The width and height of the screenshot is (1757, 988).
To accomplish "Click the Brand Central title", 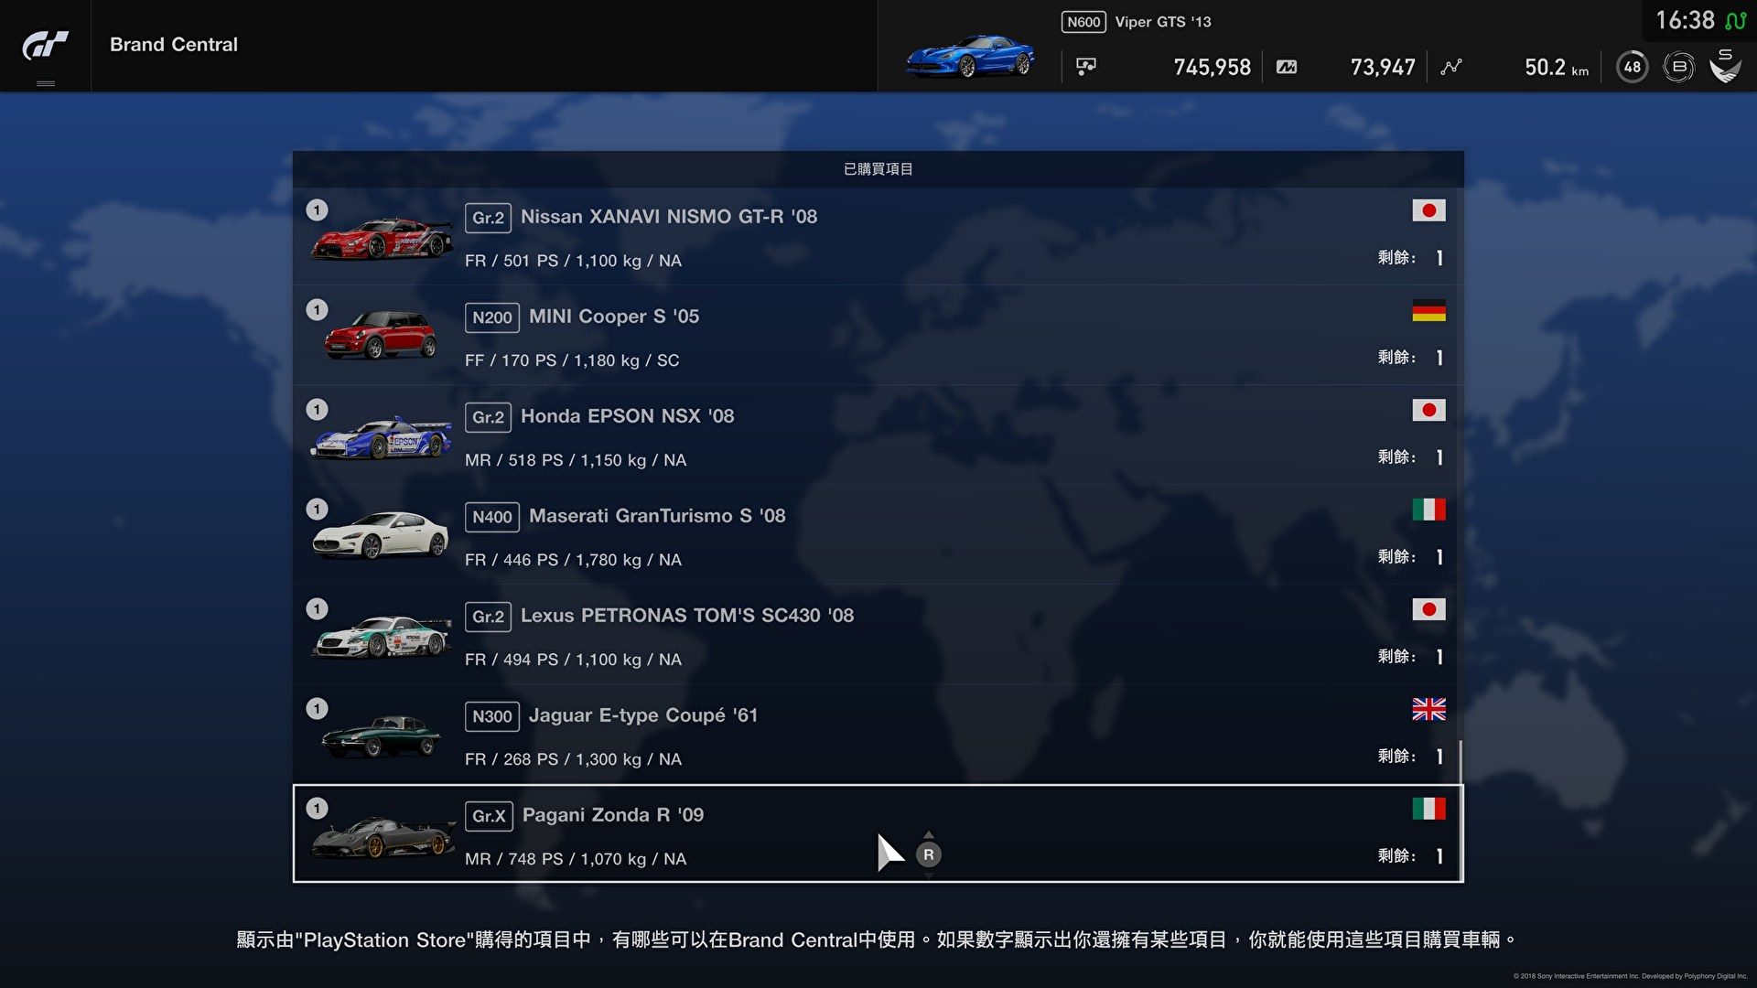I will click(x=174, y=45).
